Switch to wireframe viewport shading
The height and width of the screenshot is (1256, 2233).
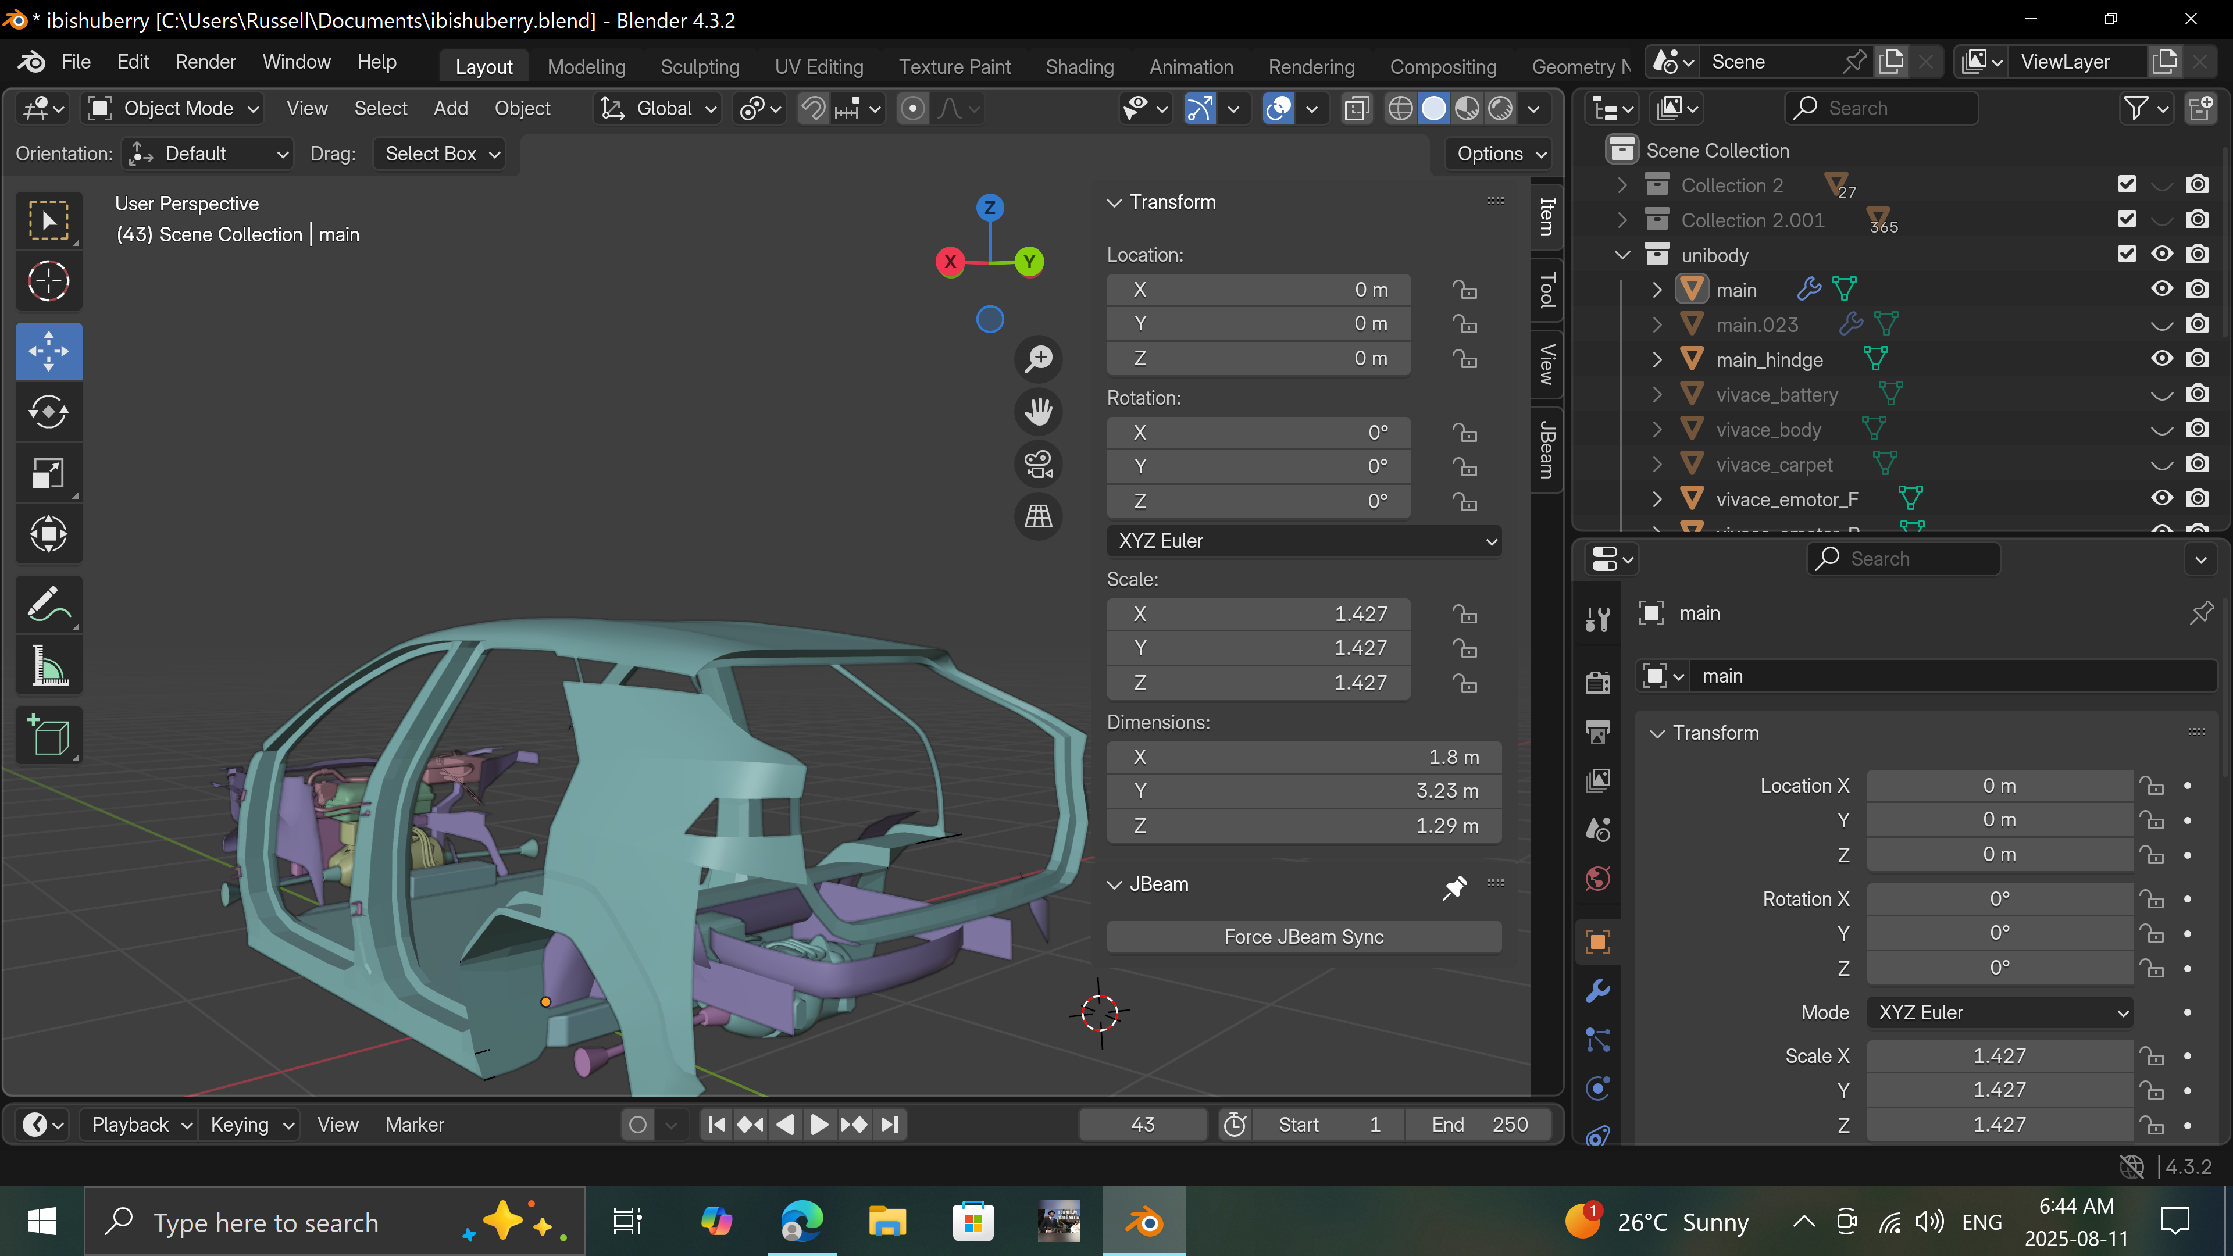tap(1400, 108)
